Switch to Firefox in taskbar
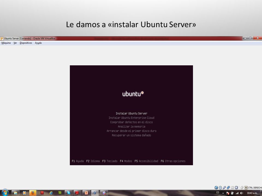 pyautogui.click(x=33, y=193)
